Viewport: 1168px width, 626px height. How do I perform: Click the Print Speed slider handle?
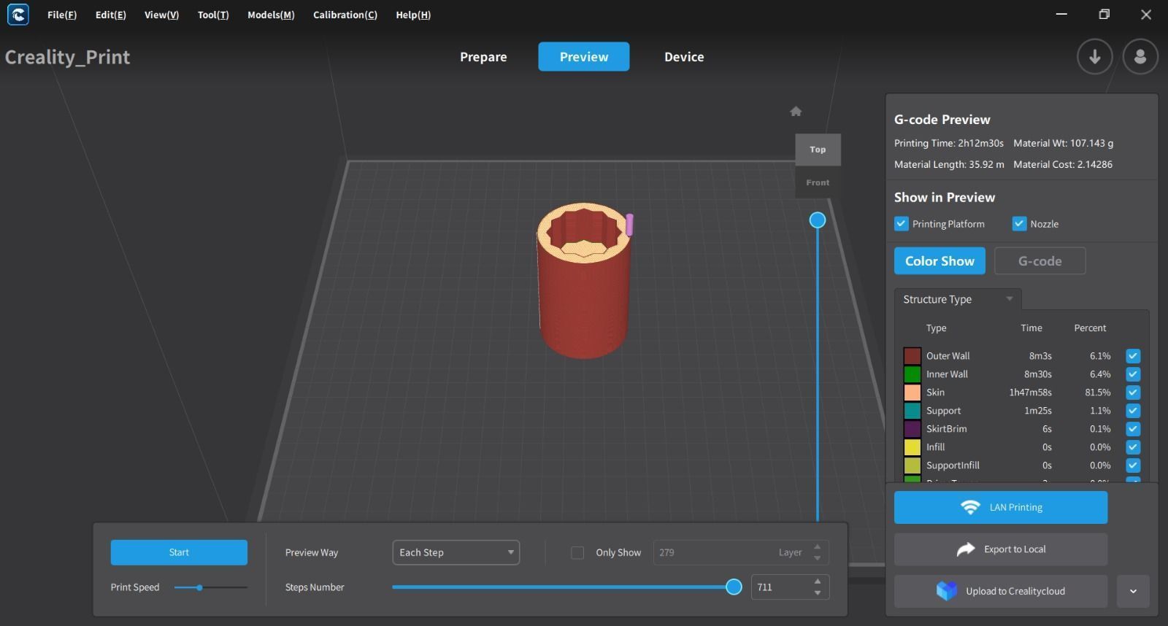199,587
